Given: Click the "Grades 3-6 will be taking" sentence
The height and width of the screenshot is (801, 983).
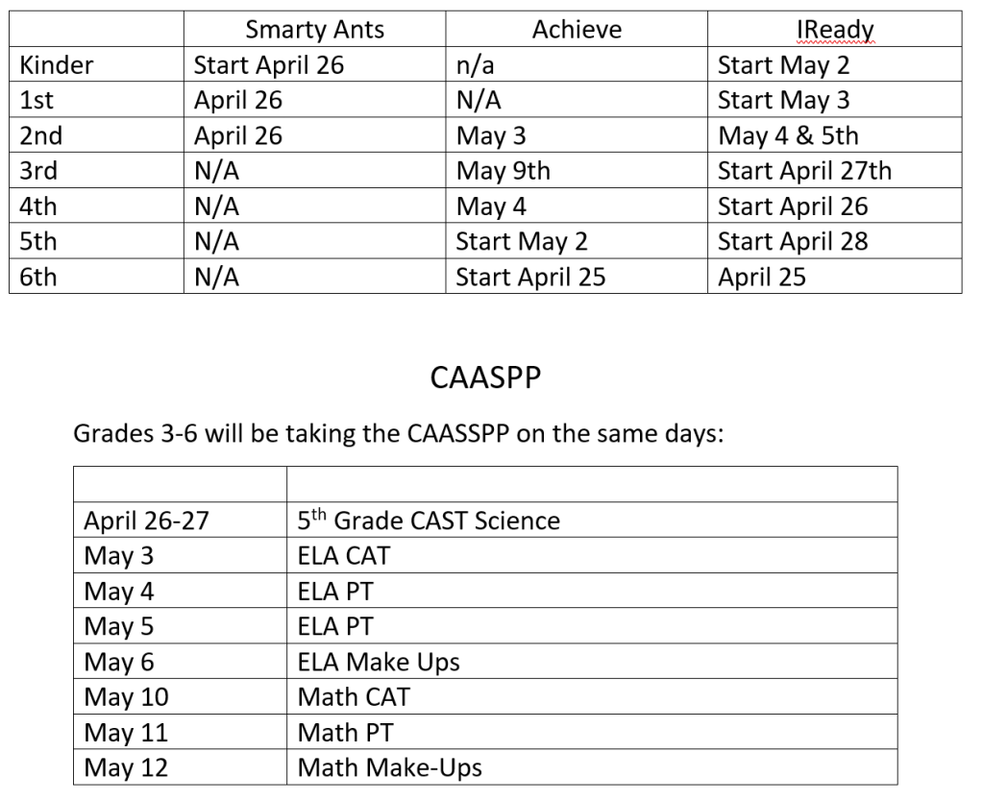Looking at the screenshot, I should point(398,433).
